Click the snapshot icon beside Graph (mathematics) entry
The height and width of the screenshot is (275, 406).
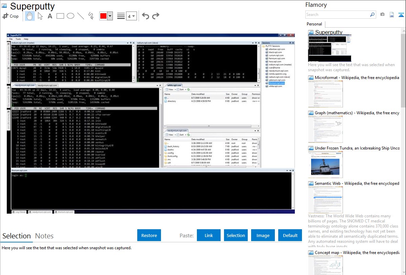click(311, 113)
